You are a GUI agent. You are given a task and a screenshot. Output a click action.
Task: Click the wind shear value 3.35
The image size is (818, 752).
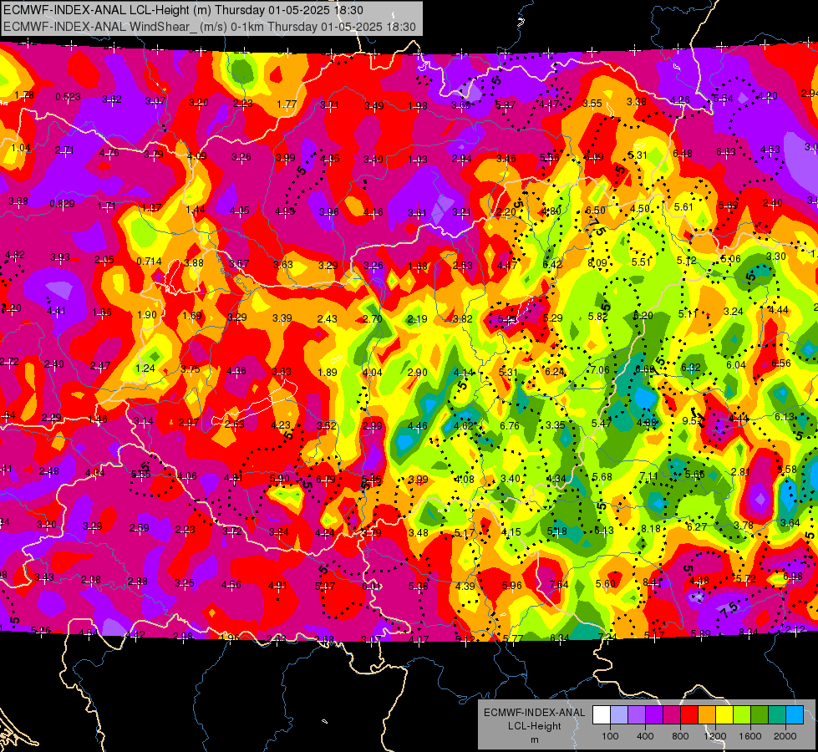click(556, 424)
